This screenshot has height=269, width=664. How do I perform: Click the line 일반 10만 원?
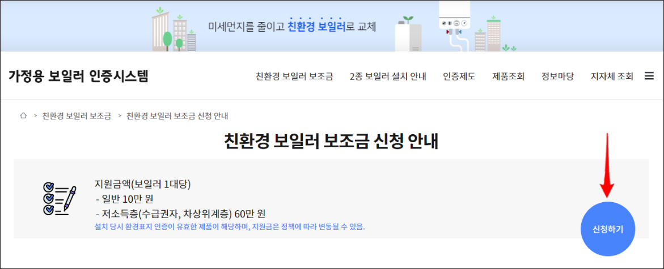tap(125, 199)
